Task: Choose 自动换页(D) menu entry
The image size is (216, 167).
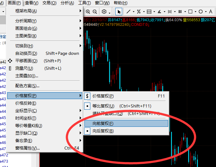Action: pyautogui.click(x=45, y=53)
